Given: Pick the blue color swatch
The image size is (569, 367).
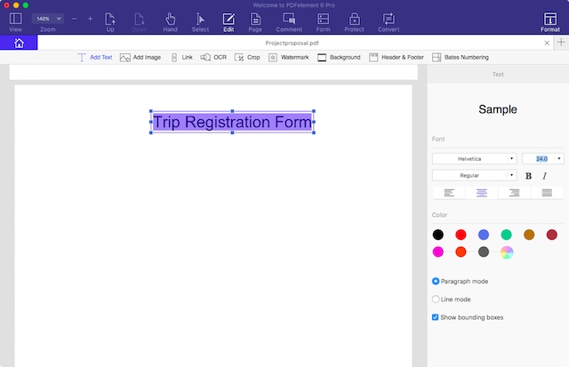Looking at the screenshot, I should [x=484, y=235].
